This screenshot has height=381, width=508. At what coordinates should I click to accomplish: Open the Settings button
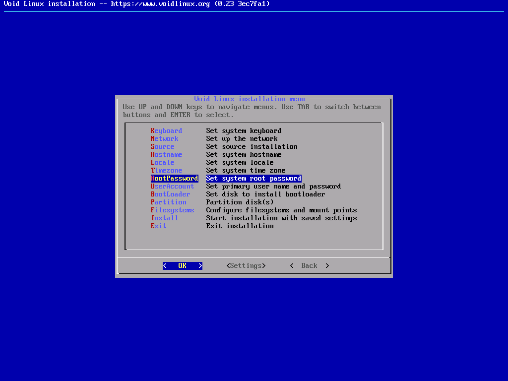coord(246,266)
